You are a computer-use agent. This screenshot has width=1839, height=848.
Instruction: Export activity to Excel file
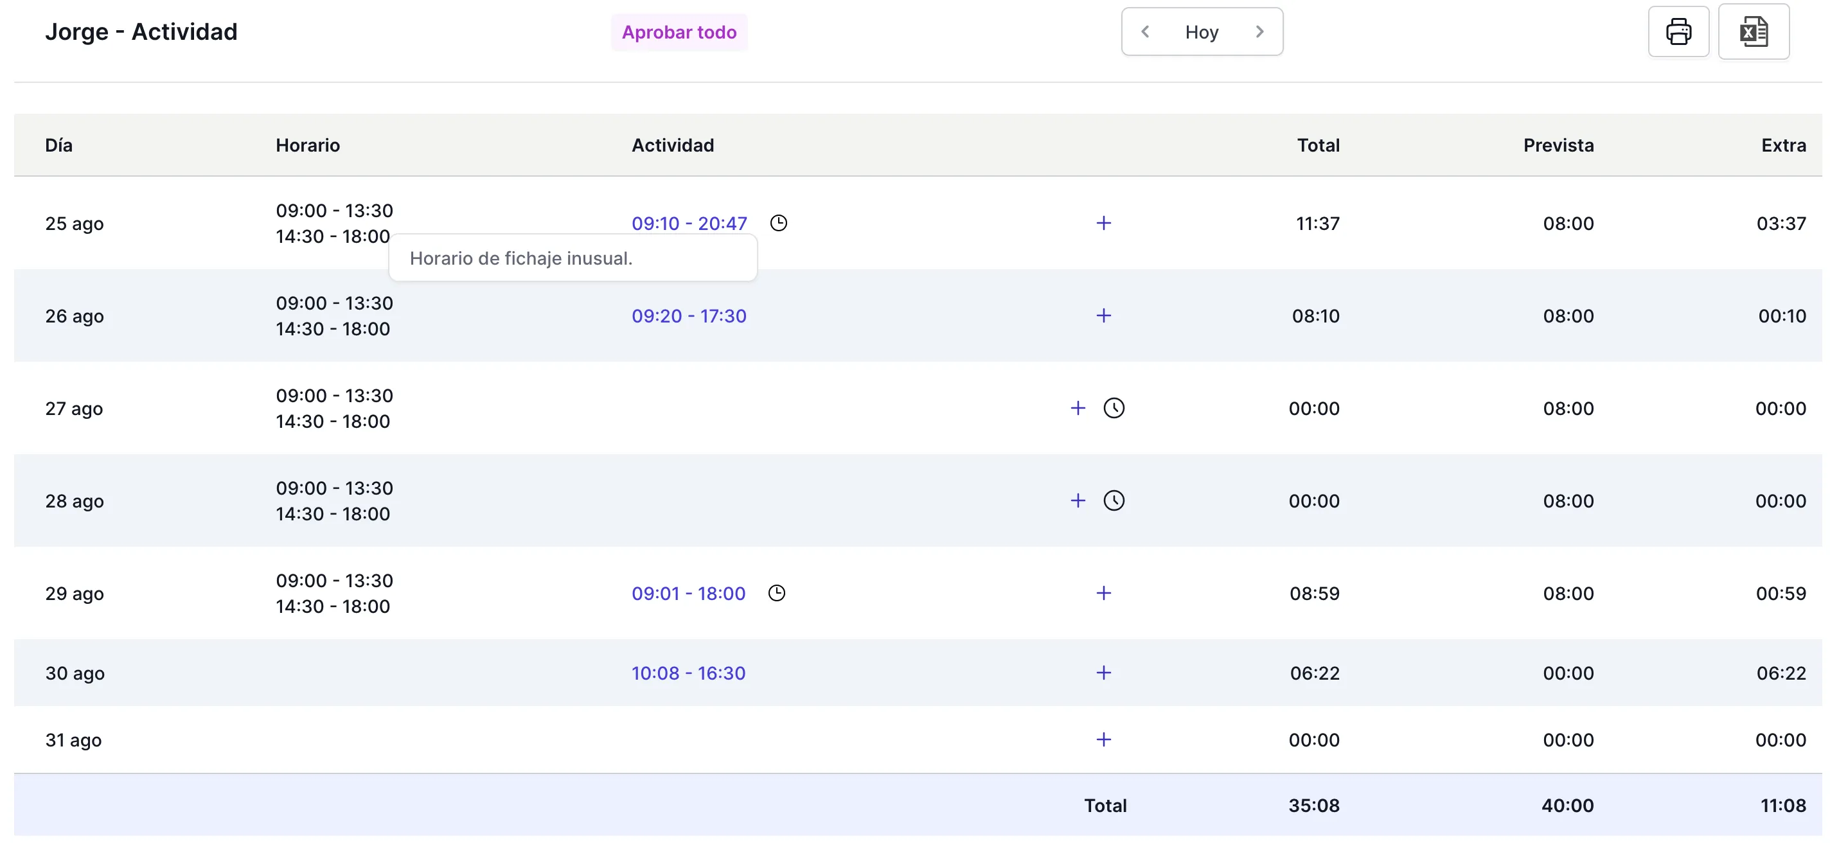click(x=1753, y=32)
